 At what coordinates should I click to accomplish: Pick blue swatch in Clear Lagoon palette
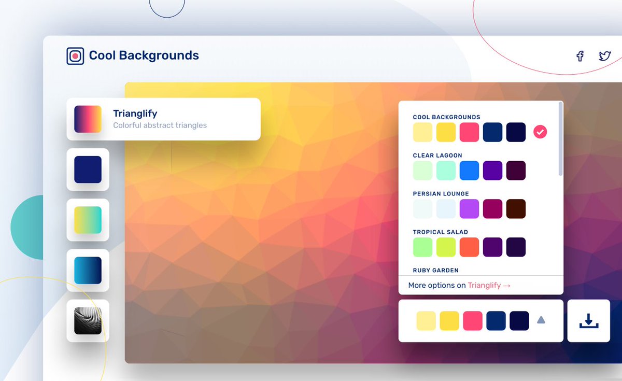(x=470, y=171)
